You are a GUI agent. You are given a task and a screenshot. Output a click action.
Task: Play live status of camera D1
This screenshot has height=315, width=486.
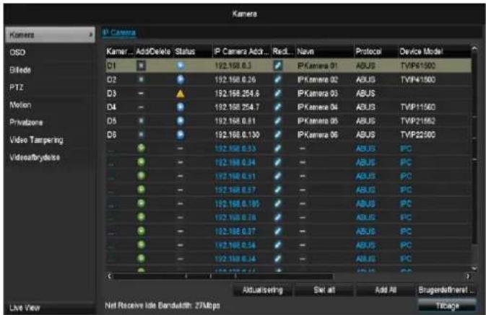181,66
